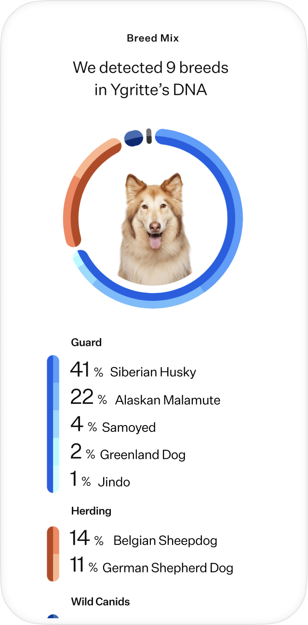Select the 11% German Shepherd Dog row
This screenshot has height=625, width=308.
pyautogui.click(x=151, y=567)
